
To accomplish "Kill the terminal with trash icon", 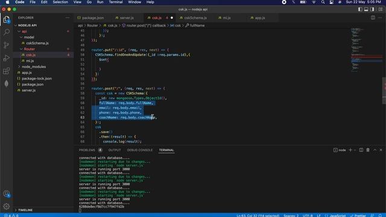I will pyautogui.click(x=368, y=150).
